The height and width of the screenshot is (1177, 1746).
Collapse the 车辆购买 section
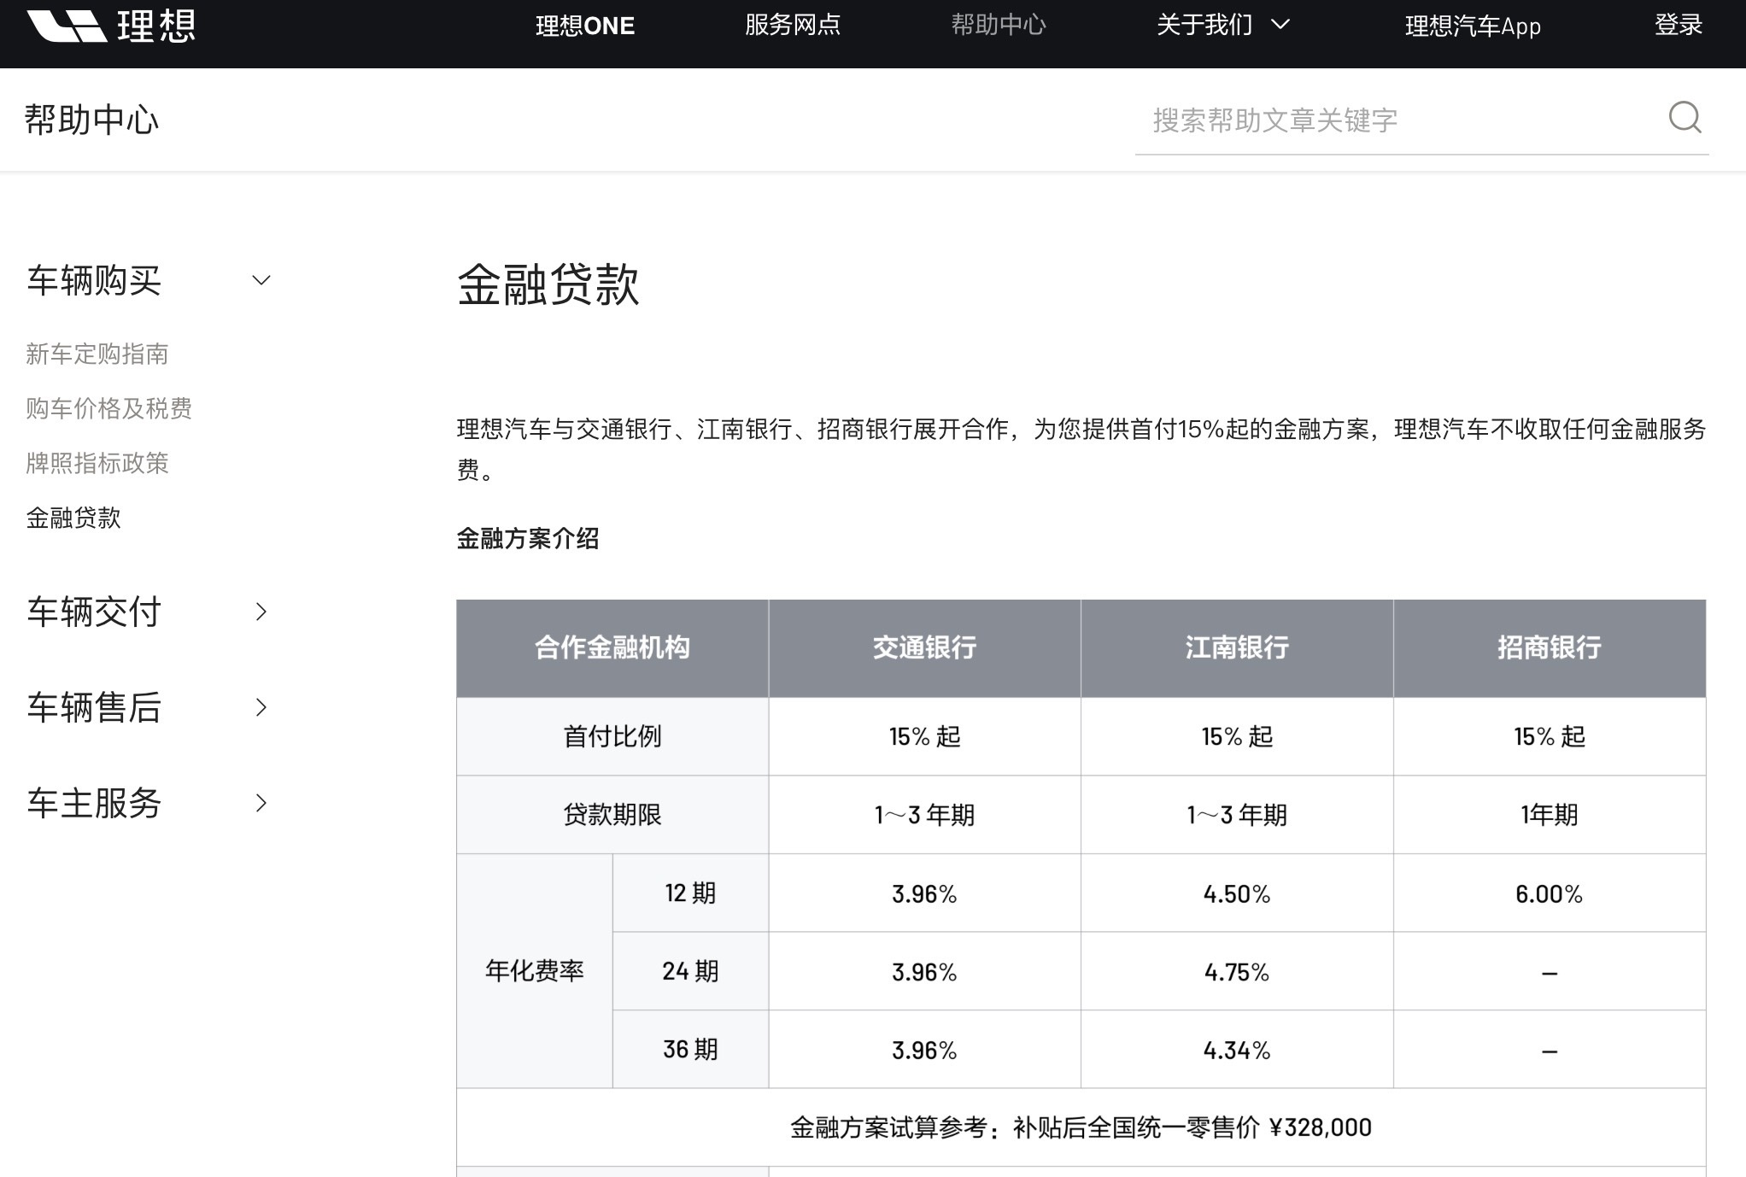click(261, 280)
